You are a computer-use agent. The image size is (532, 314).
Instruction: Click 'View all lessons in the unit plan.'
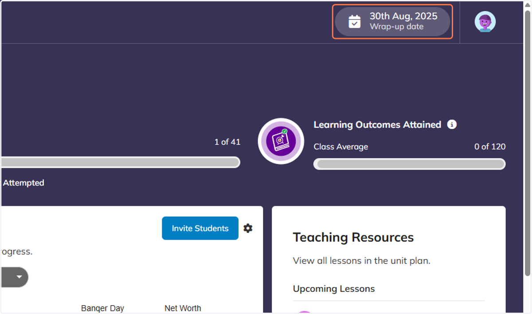point(362,260)
